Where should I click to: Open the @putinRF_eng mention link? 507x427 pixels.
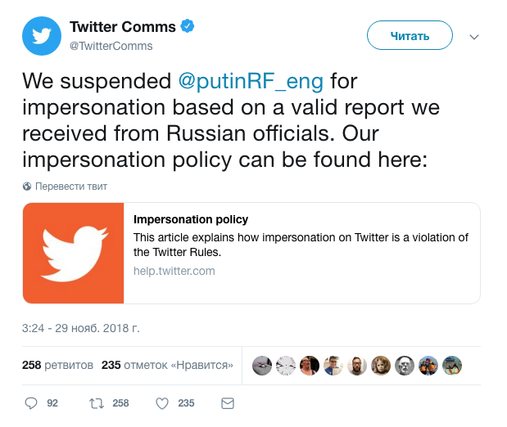coord(251,82)
